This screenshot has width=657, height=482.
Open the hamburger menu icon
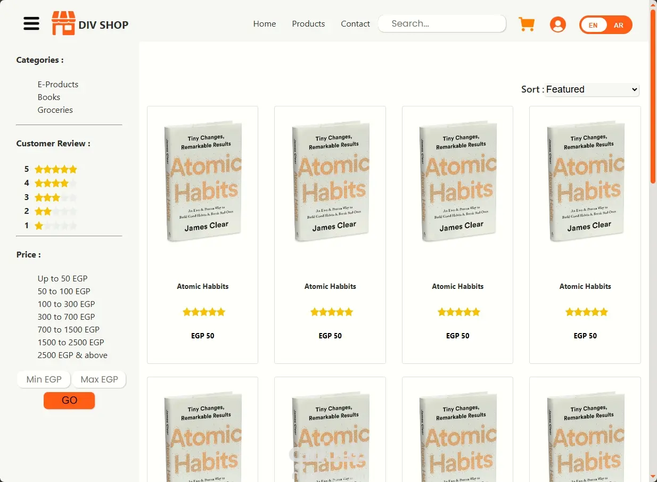(x=31, y=23)
